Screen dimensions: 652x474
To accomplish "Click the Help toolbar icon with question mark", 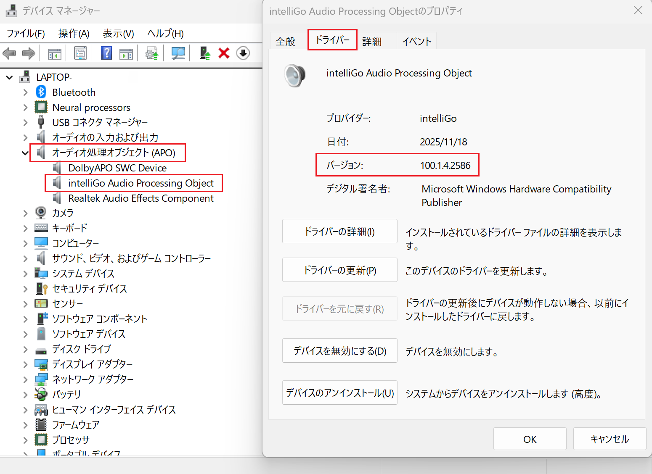I will 106,53.
